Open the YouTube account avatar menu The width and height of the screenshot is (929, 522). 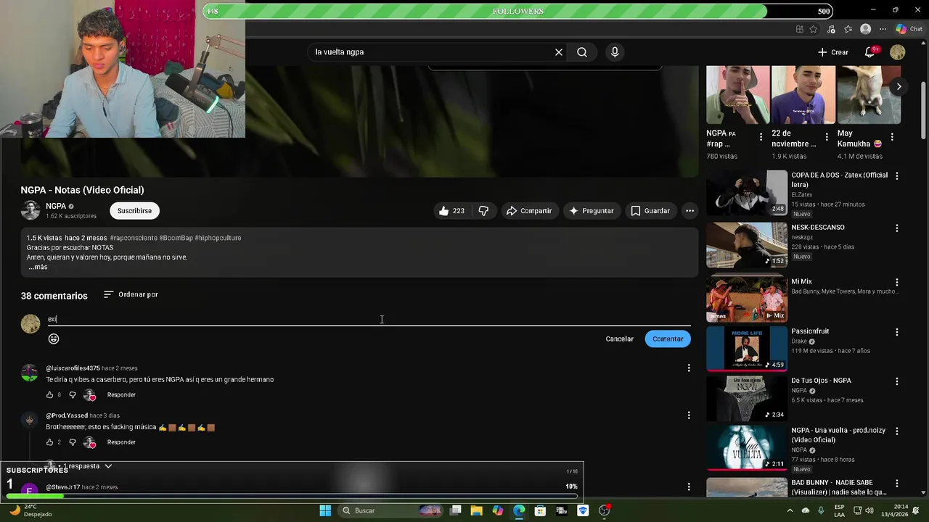point(898,52)
